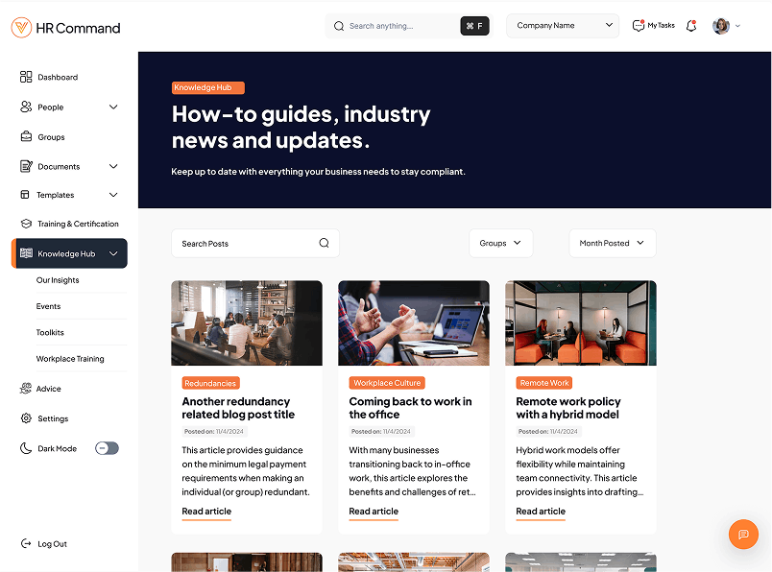Screen dimensions: 772x572
Task: Open Settings in the sidebar
Action: (x=53, y=418)
